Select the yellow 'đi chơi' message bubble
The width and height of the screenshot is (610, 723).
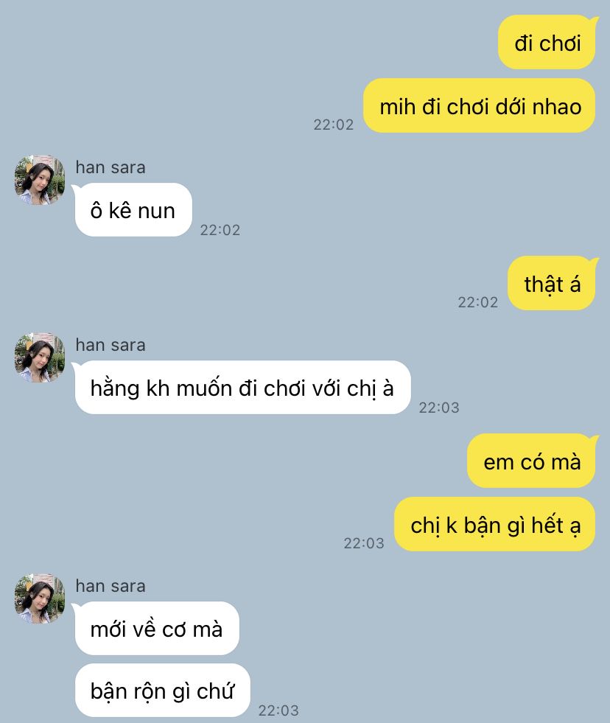point(547,43)
